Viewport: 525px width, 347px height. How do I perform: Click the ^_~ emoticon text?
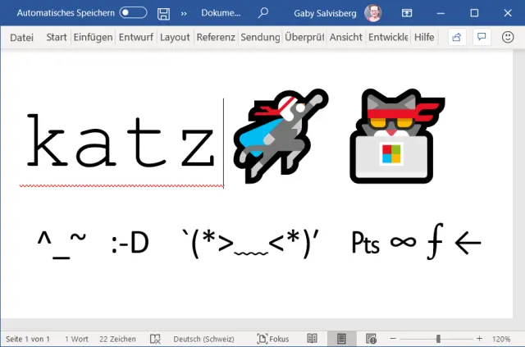(x=62, y=243)
